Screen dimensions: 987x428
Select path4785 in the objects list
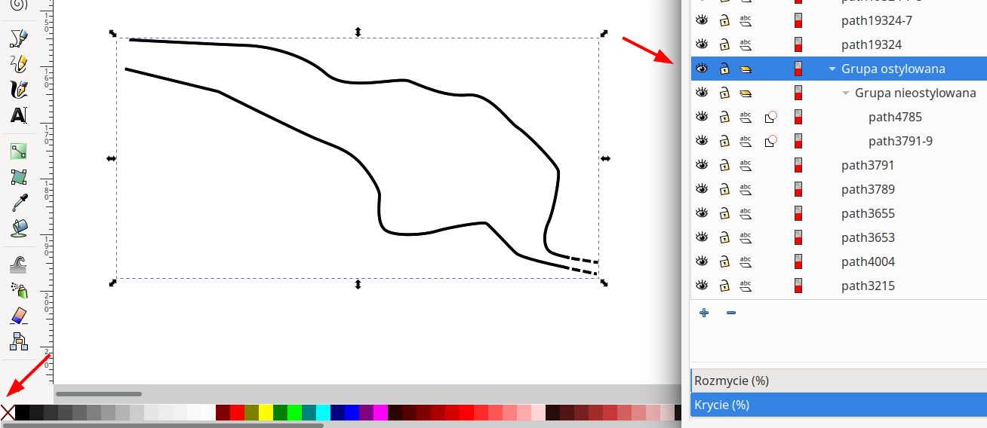(895, 117)
